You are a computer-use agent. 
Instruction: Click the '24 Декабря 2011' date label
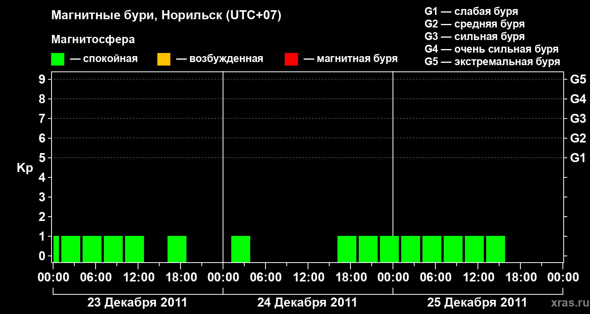(307, 303)
